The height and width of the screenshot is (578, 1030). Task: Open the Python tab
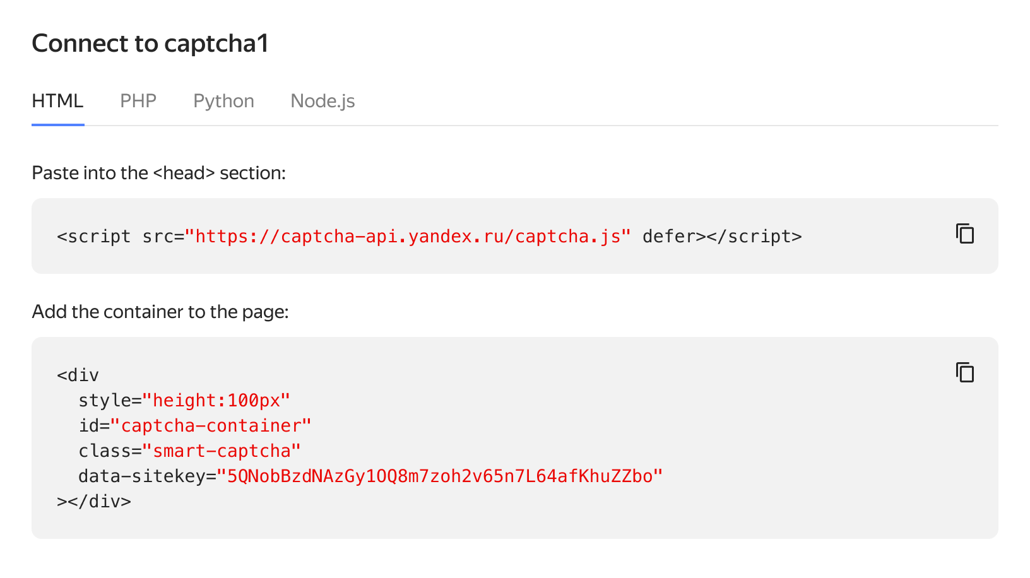click(x=223, y=101)
